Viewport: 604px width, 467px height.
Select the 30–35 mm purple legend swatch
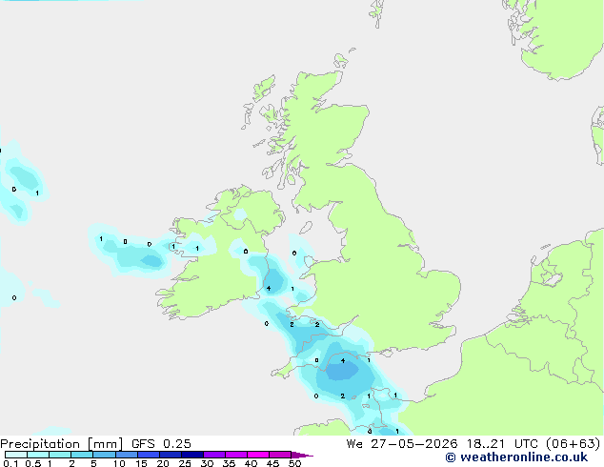(x=214, y=455)
